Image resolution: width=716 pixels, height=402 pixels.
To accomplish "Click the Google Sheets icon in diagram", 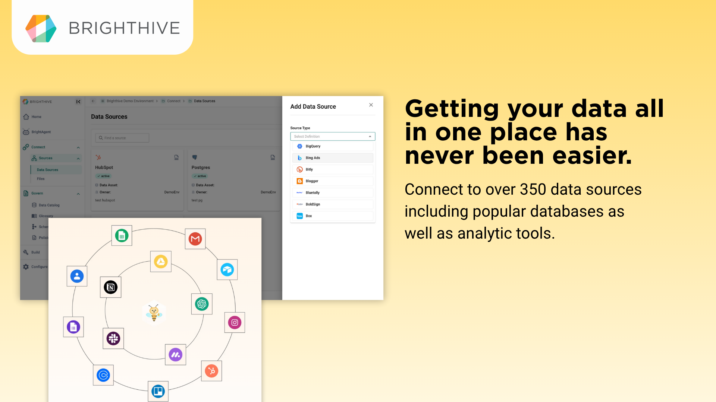I will click(122, 236).
